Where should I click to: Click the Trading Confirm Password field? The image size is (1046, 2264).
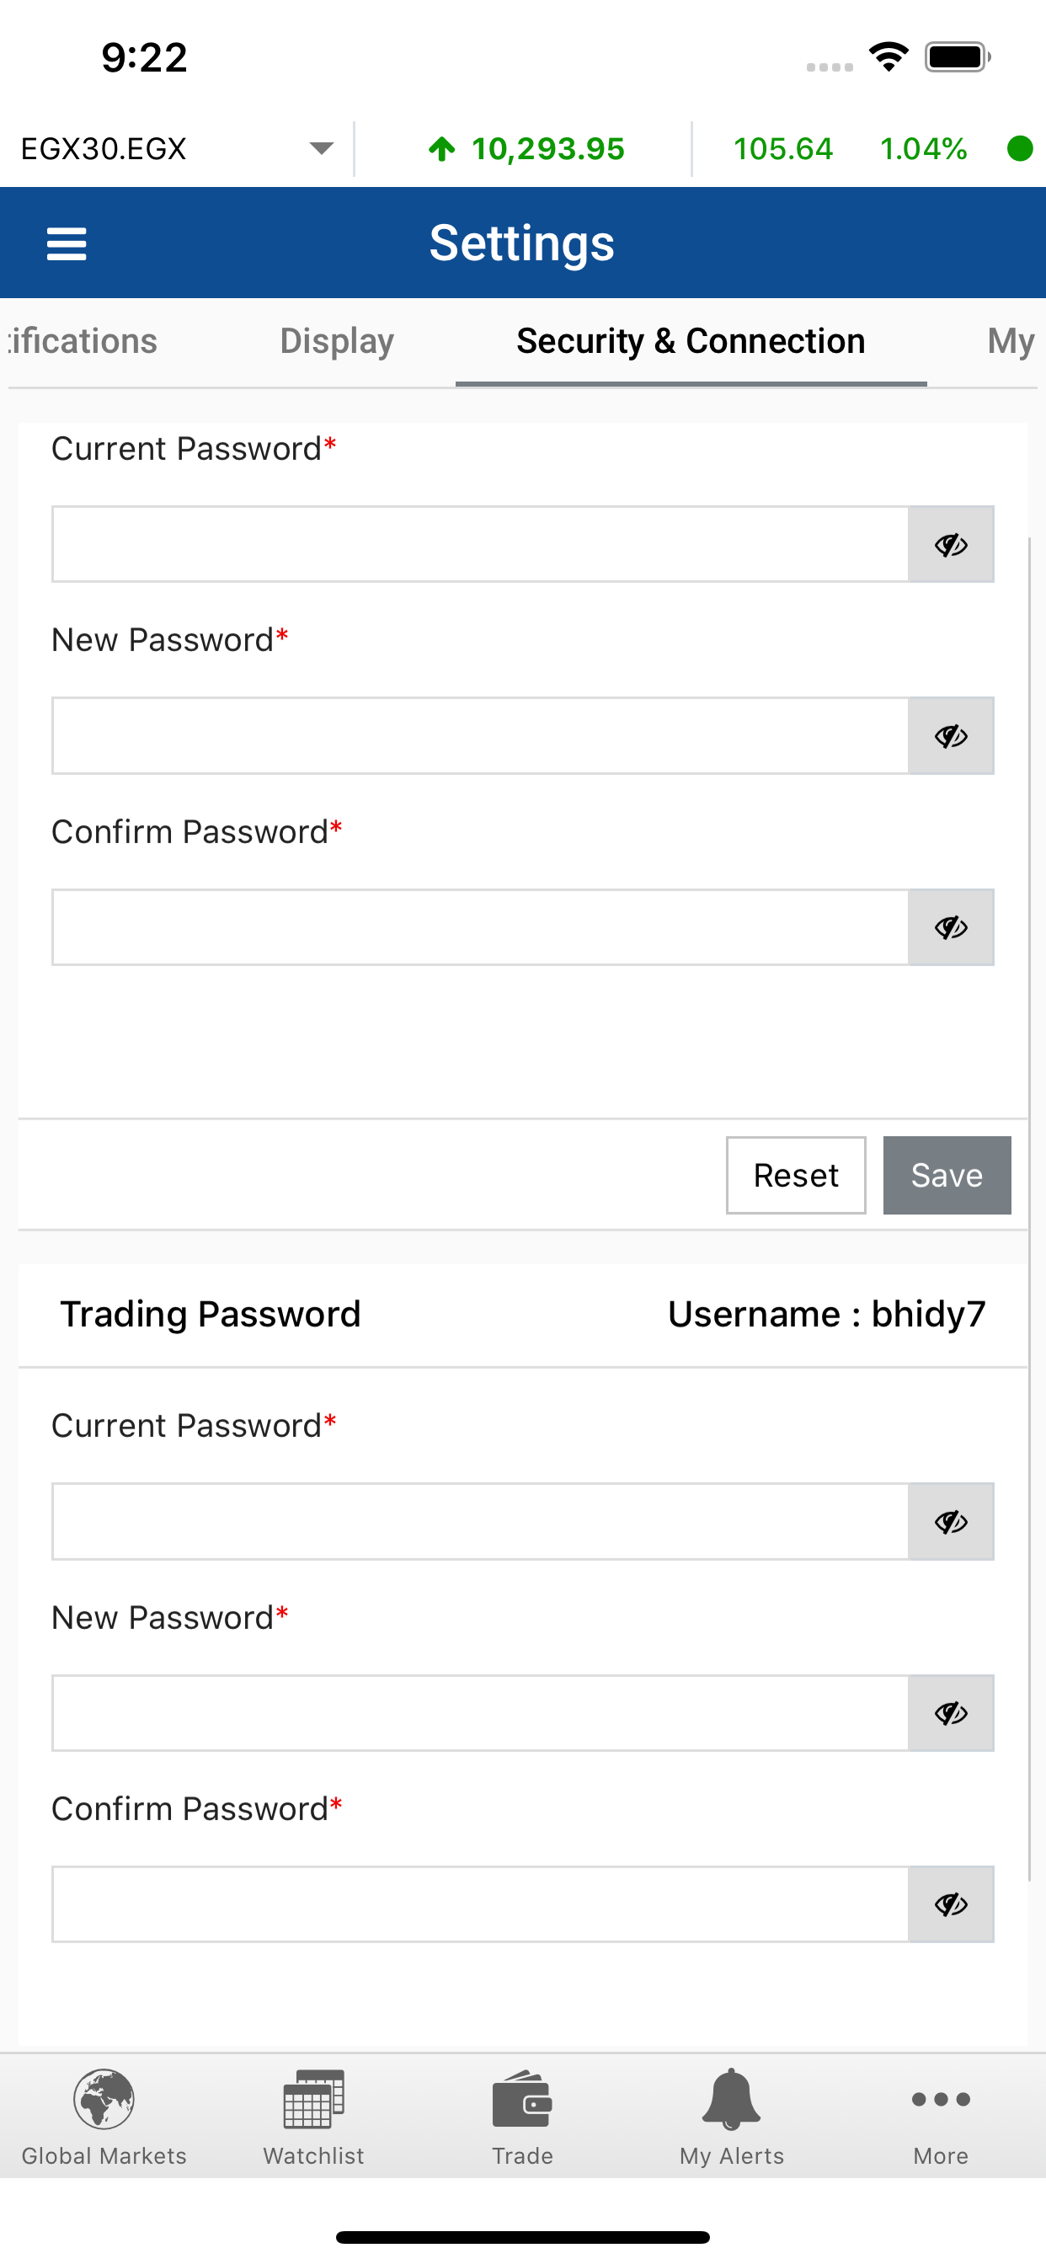480,1904
